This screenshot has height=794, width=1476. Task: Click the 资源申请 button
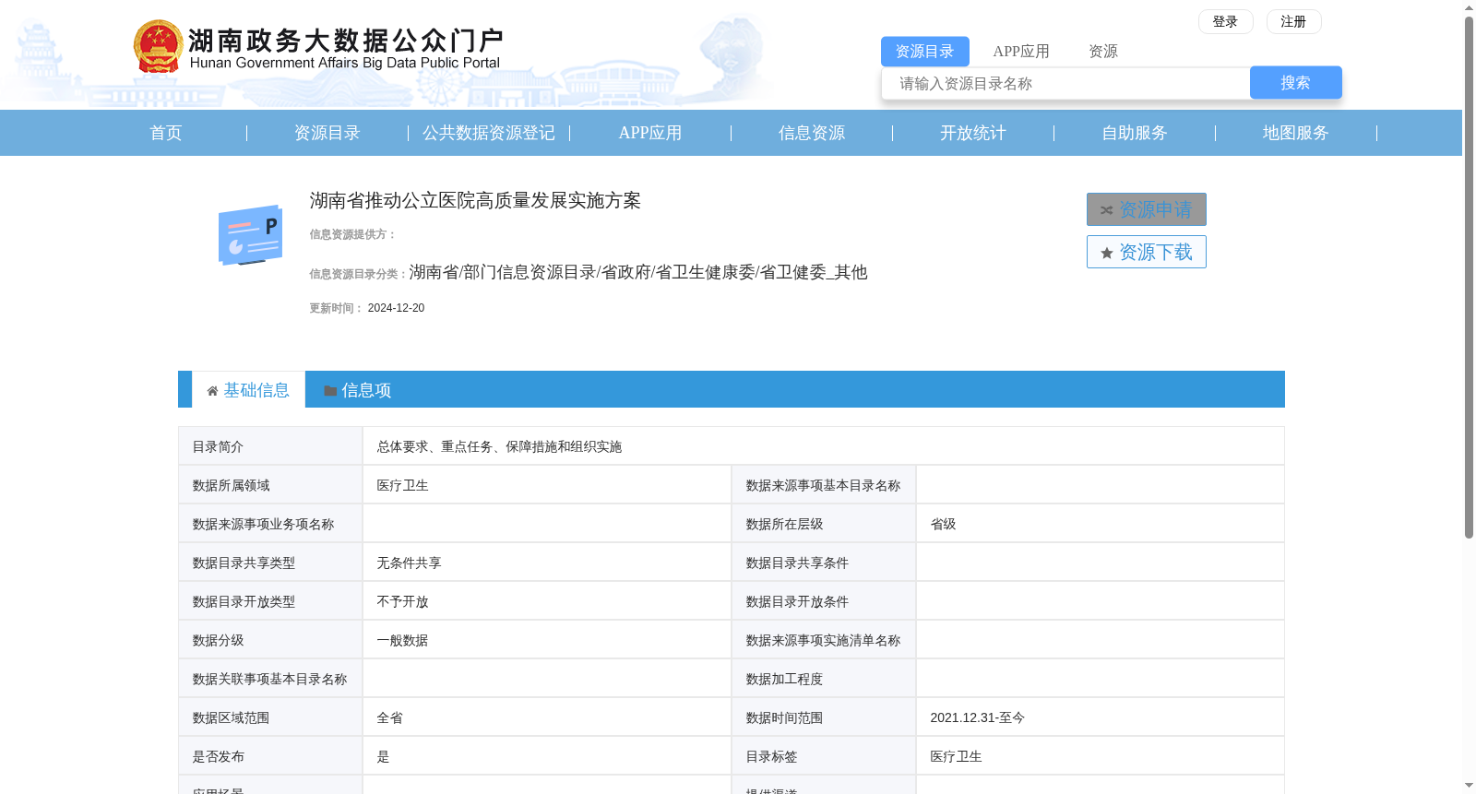[1146, 209]
